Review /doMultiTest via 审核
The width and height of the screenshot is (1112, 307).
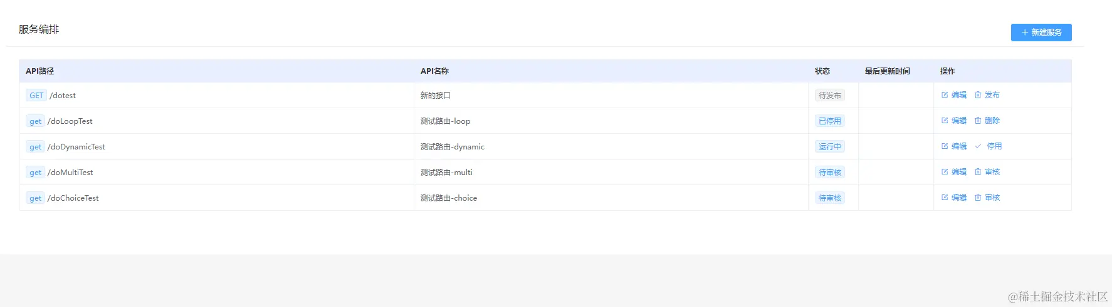coord(987,172)
